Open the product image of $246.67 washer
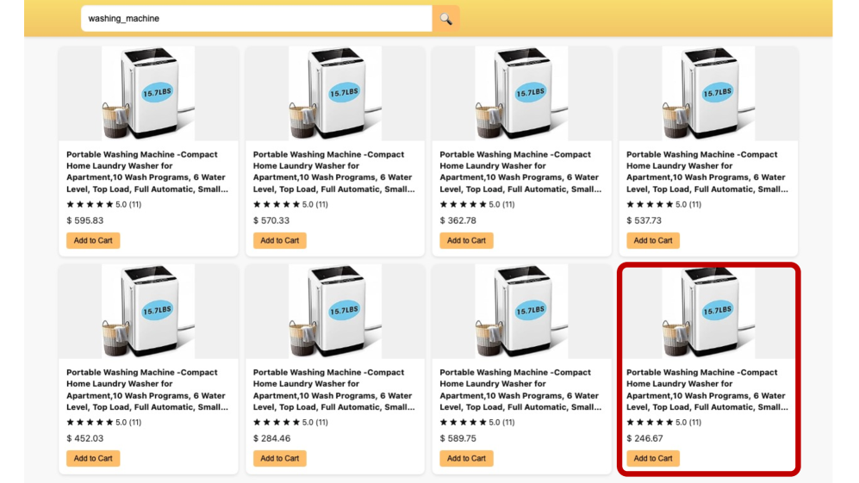This screenshot has width=859, height=483. (708, 311)
